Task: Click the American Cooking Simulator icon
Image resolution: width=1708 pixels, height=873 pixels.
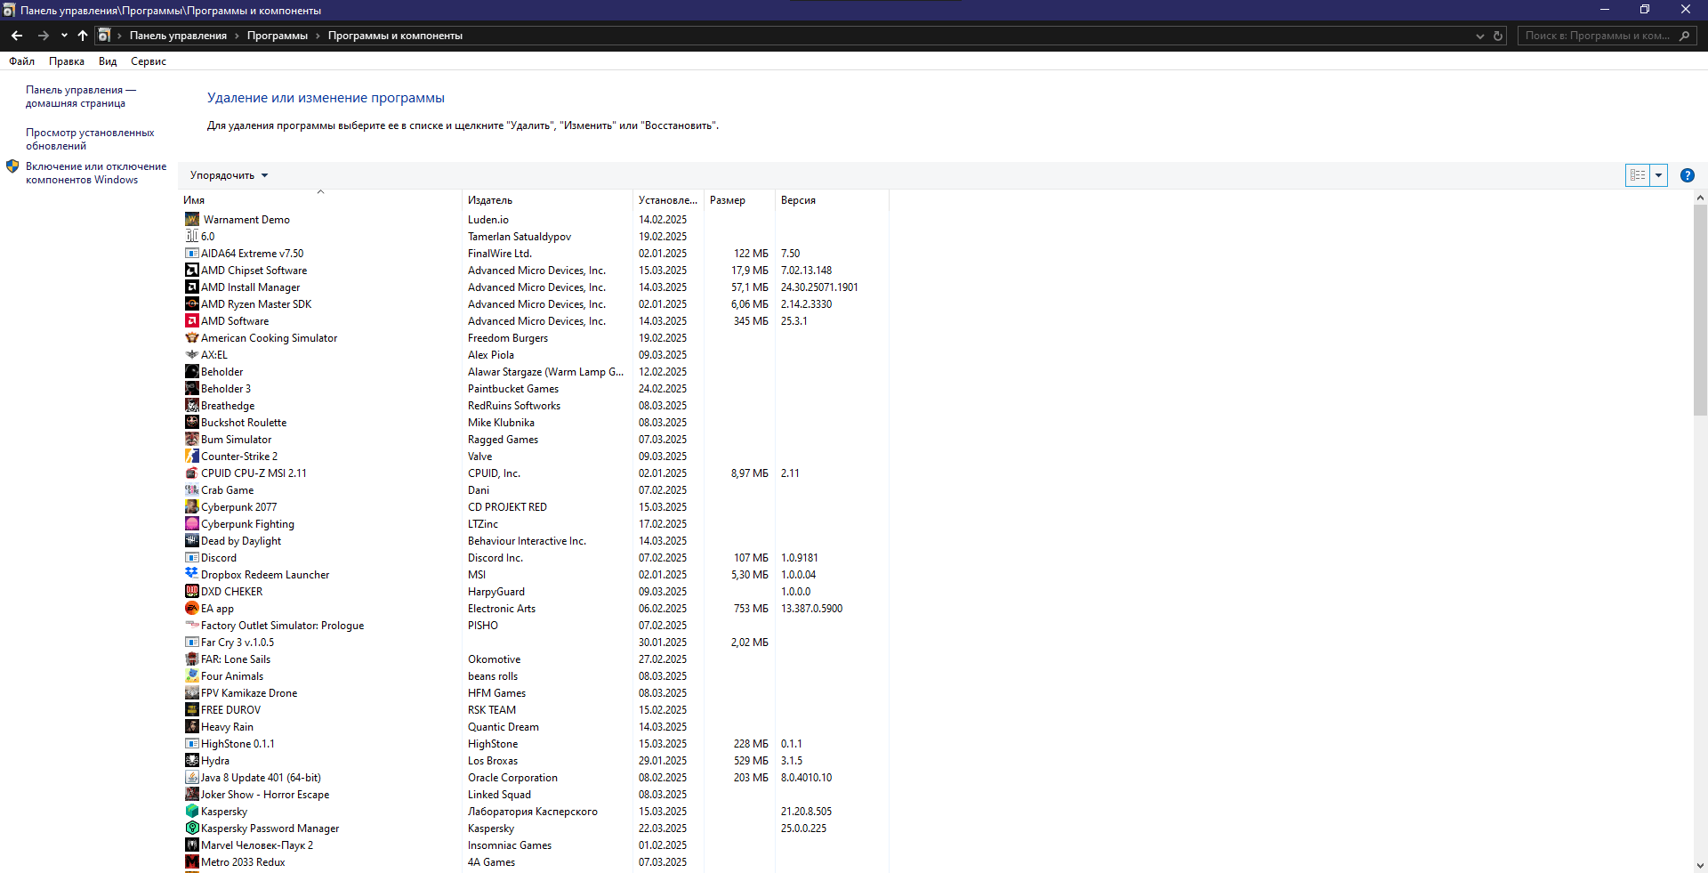Action: (x=192, y=338)
